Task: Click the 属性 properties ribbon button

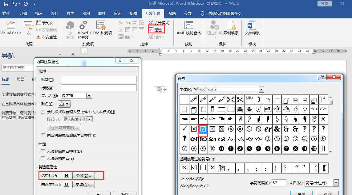Action: pyautogui.click(x=156, y=30)
